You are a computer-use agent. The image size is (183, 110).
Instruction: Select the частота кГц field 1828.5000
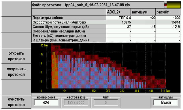tap(76, 103)
